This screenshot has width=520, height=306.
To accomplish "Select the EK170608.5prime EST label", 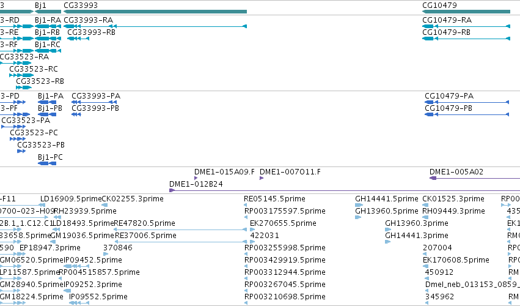I will pyautogui.click(x=456, y=261).
